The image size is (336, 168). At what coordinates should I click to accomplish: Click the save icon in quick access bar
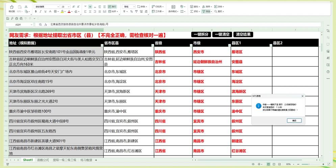pos(8,18)
